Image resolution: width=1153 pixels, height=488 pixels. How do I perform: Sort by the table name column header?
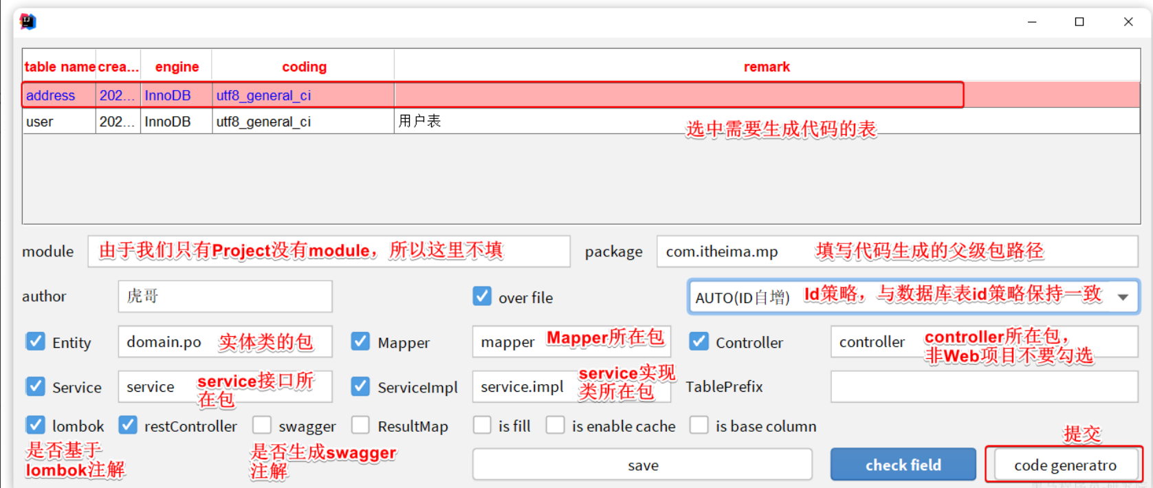pos(59,67)
